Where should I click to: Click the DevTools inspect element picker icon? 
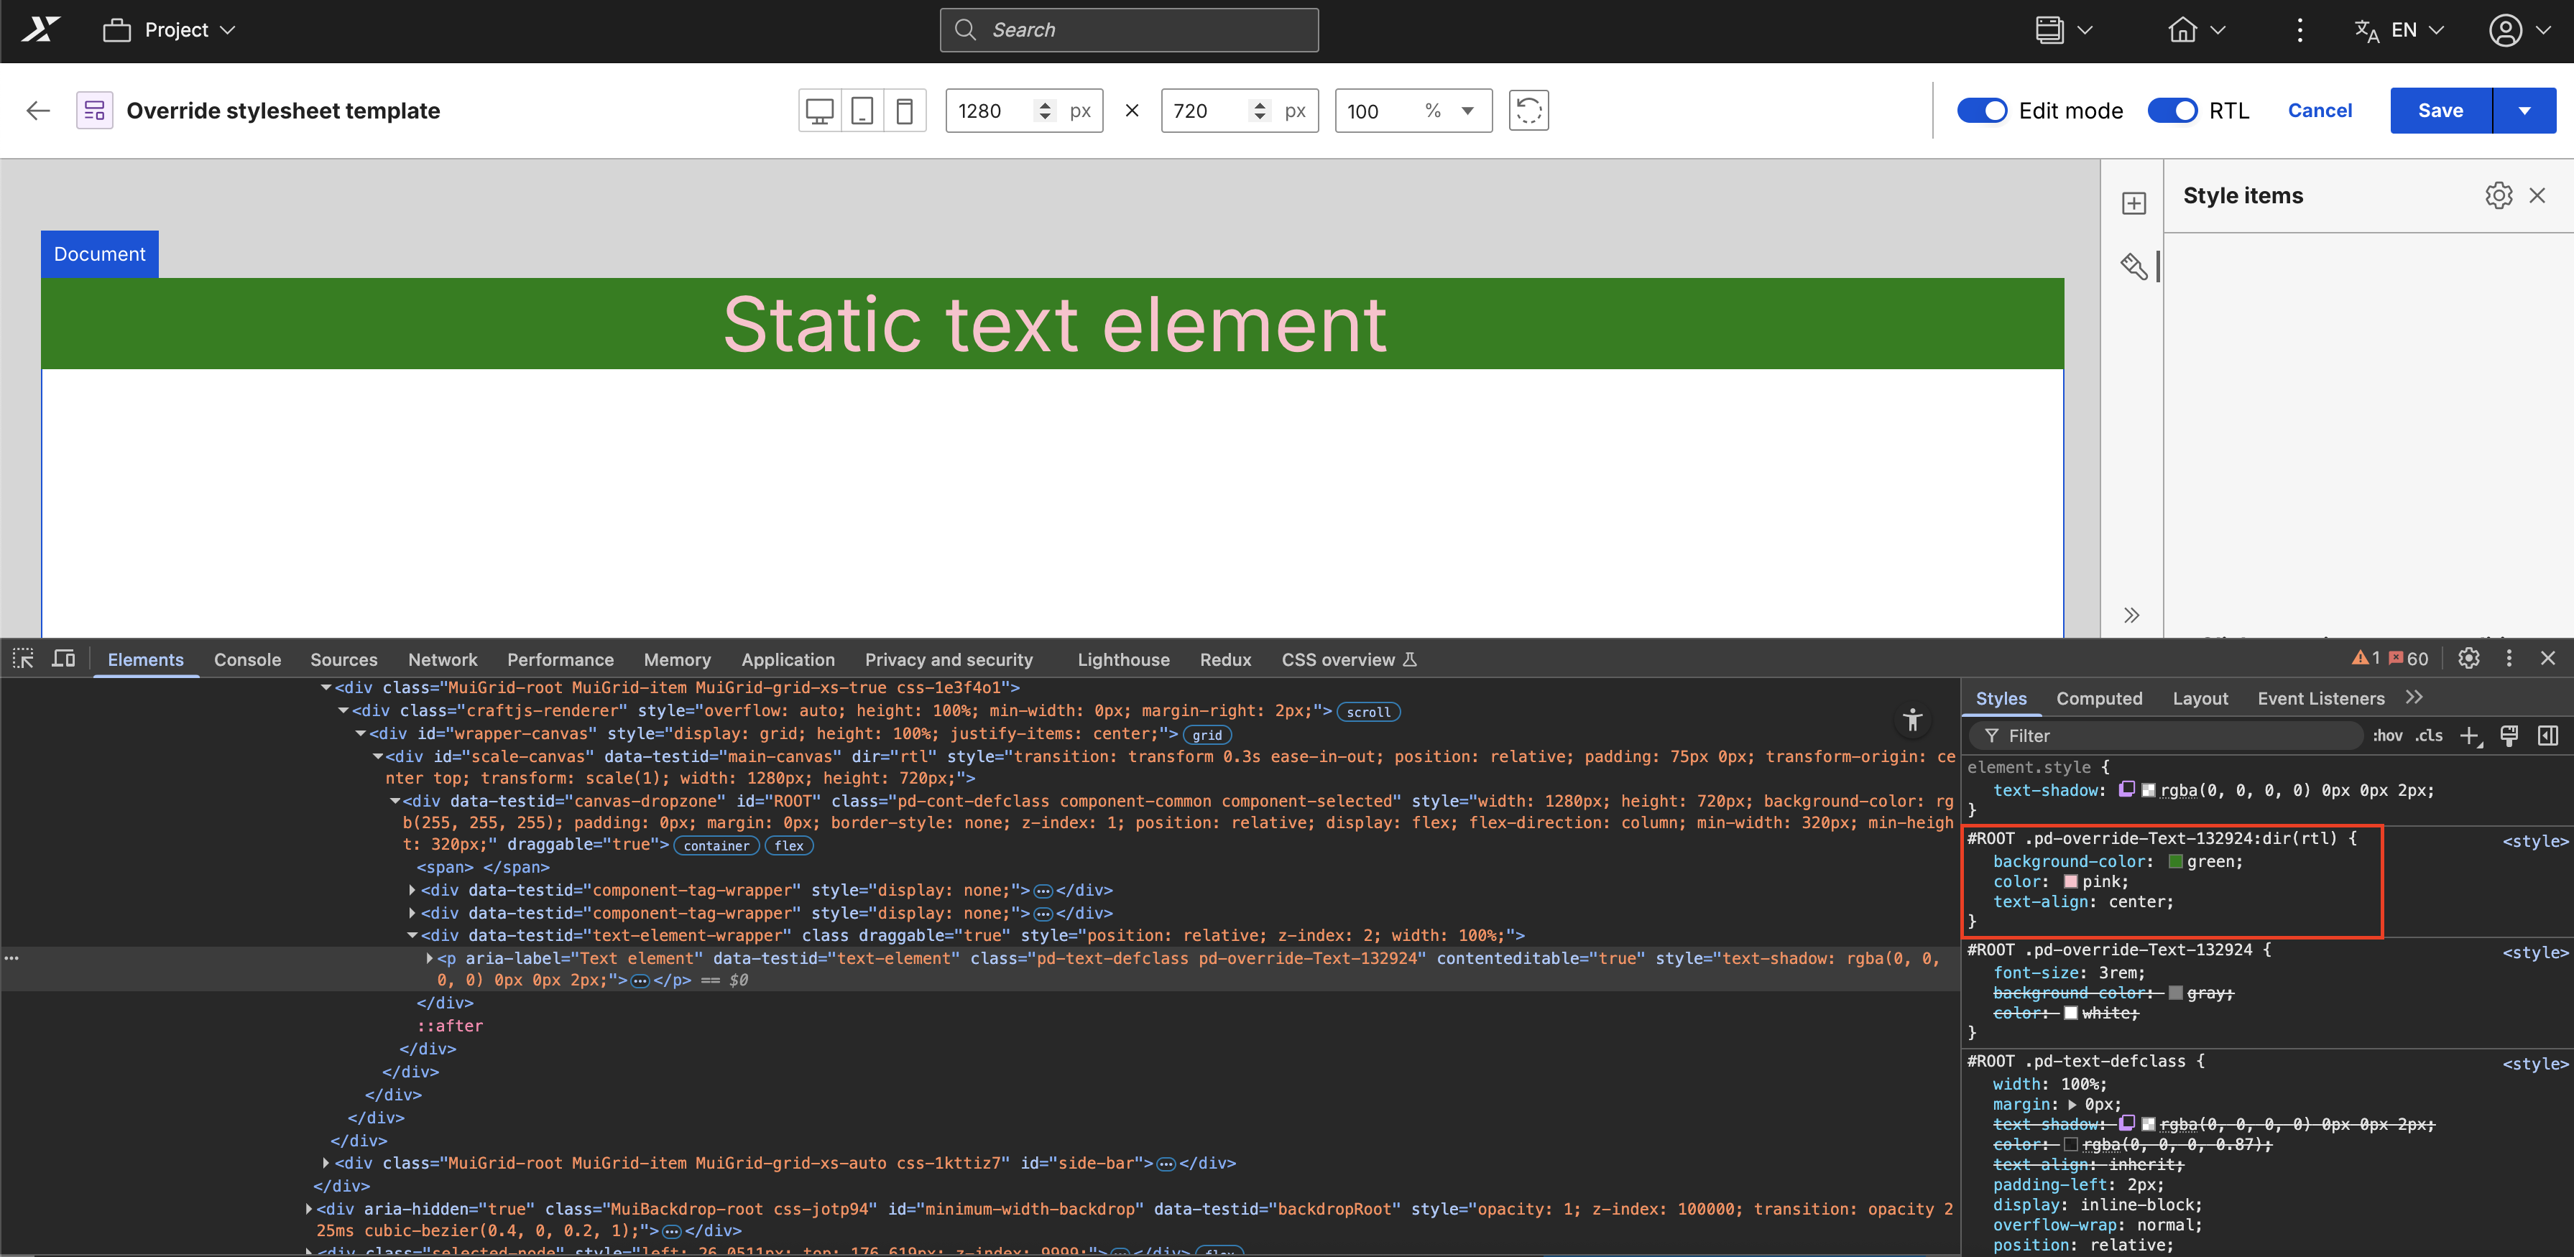tap(23, 659)
